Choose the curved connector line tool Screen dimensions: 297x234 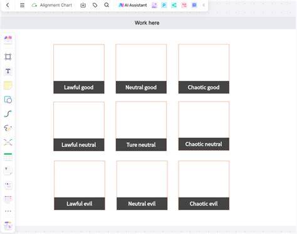point(8,114)
